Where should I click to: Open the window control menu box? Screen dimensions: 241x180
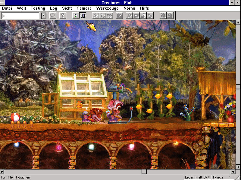pyautogui.click(x=2, y=3)
